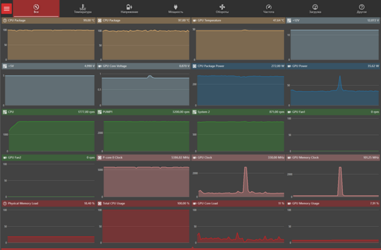Open the red hamburger menu
This screenshot has width=381, height=250.
[x=7, y=8]
